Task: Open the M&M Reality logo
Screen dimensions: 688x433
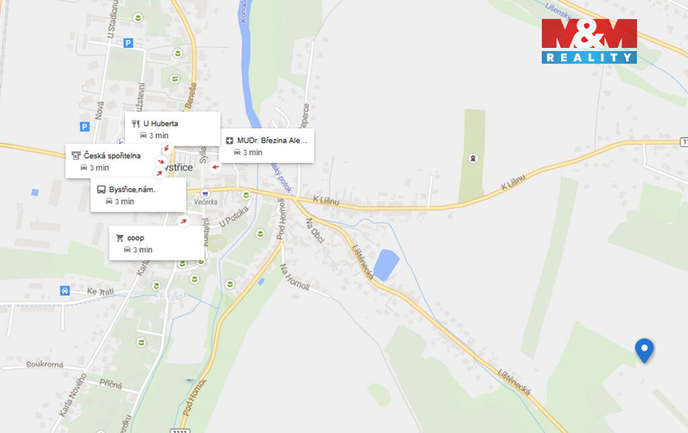Action: point(589,40)
